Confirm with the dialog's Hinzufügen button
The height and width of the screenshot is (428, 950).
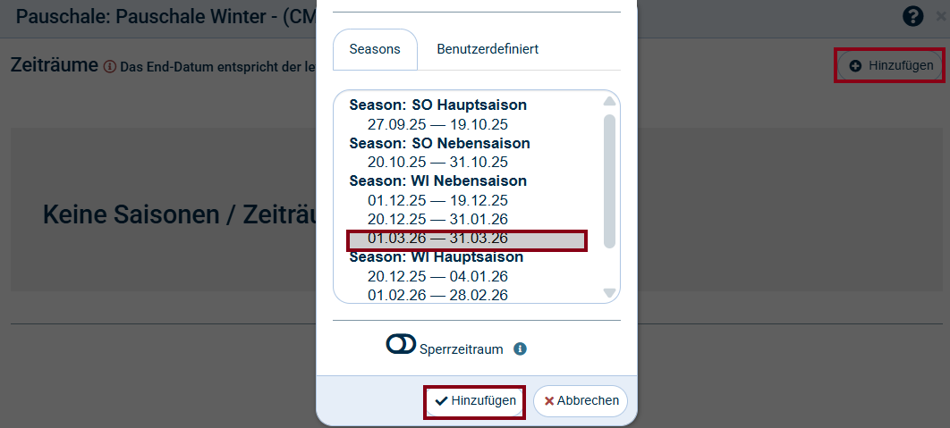tap(475, 401)
